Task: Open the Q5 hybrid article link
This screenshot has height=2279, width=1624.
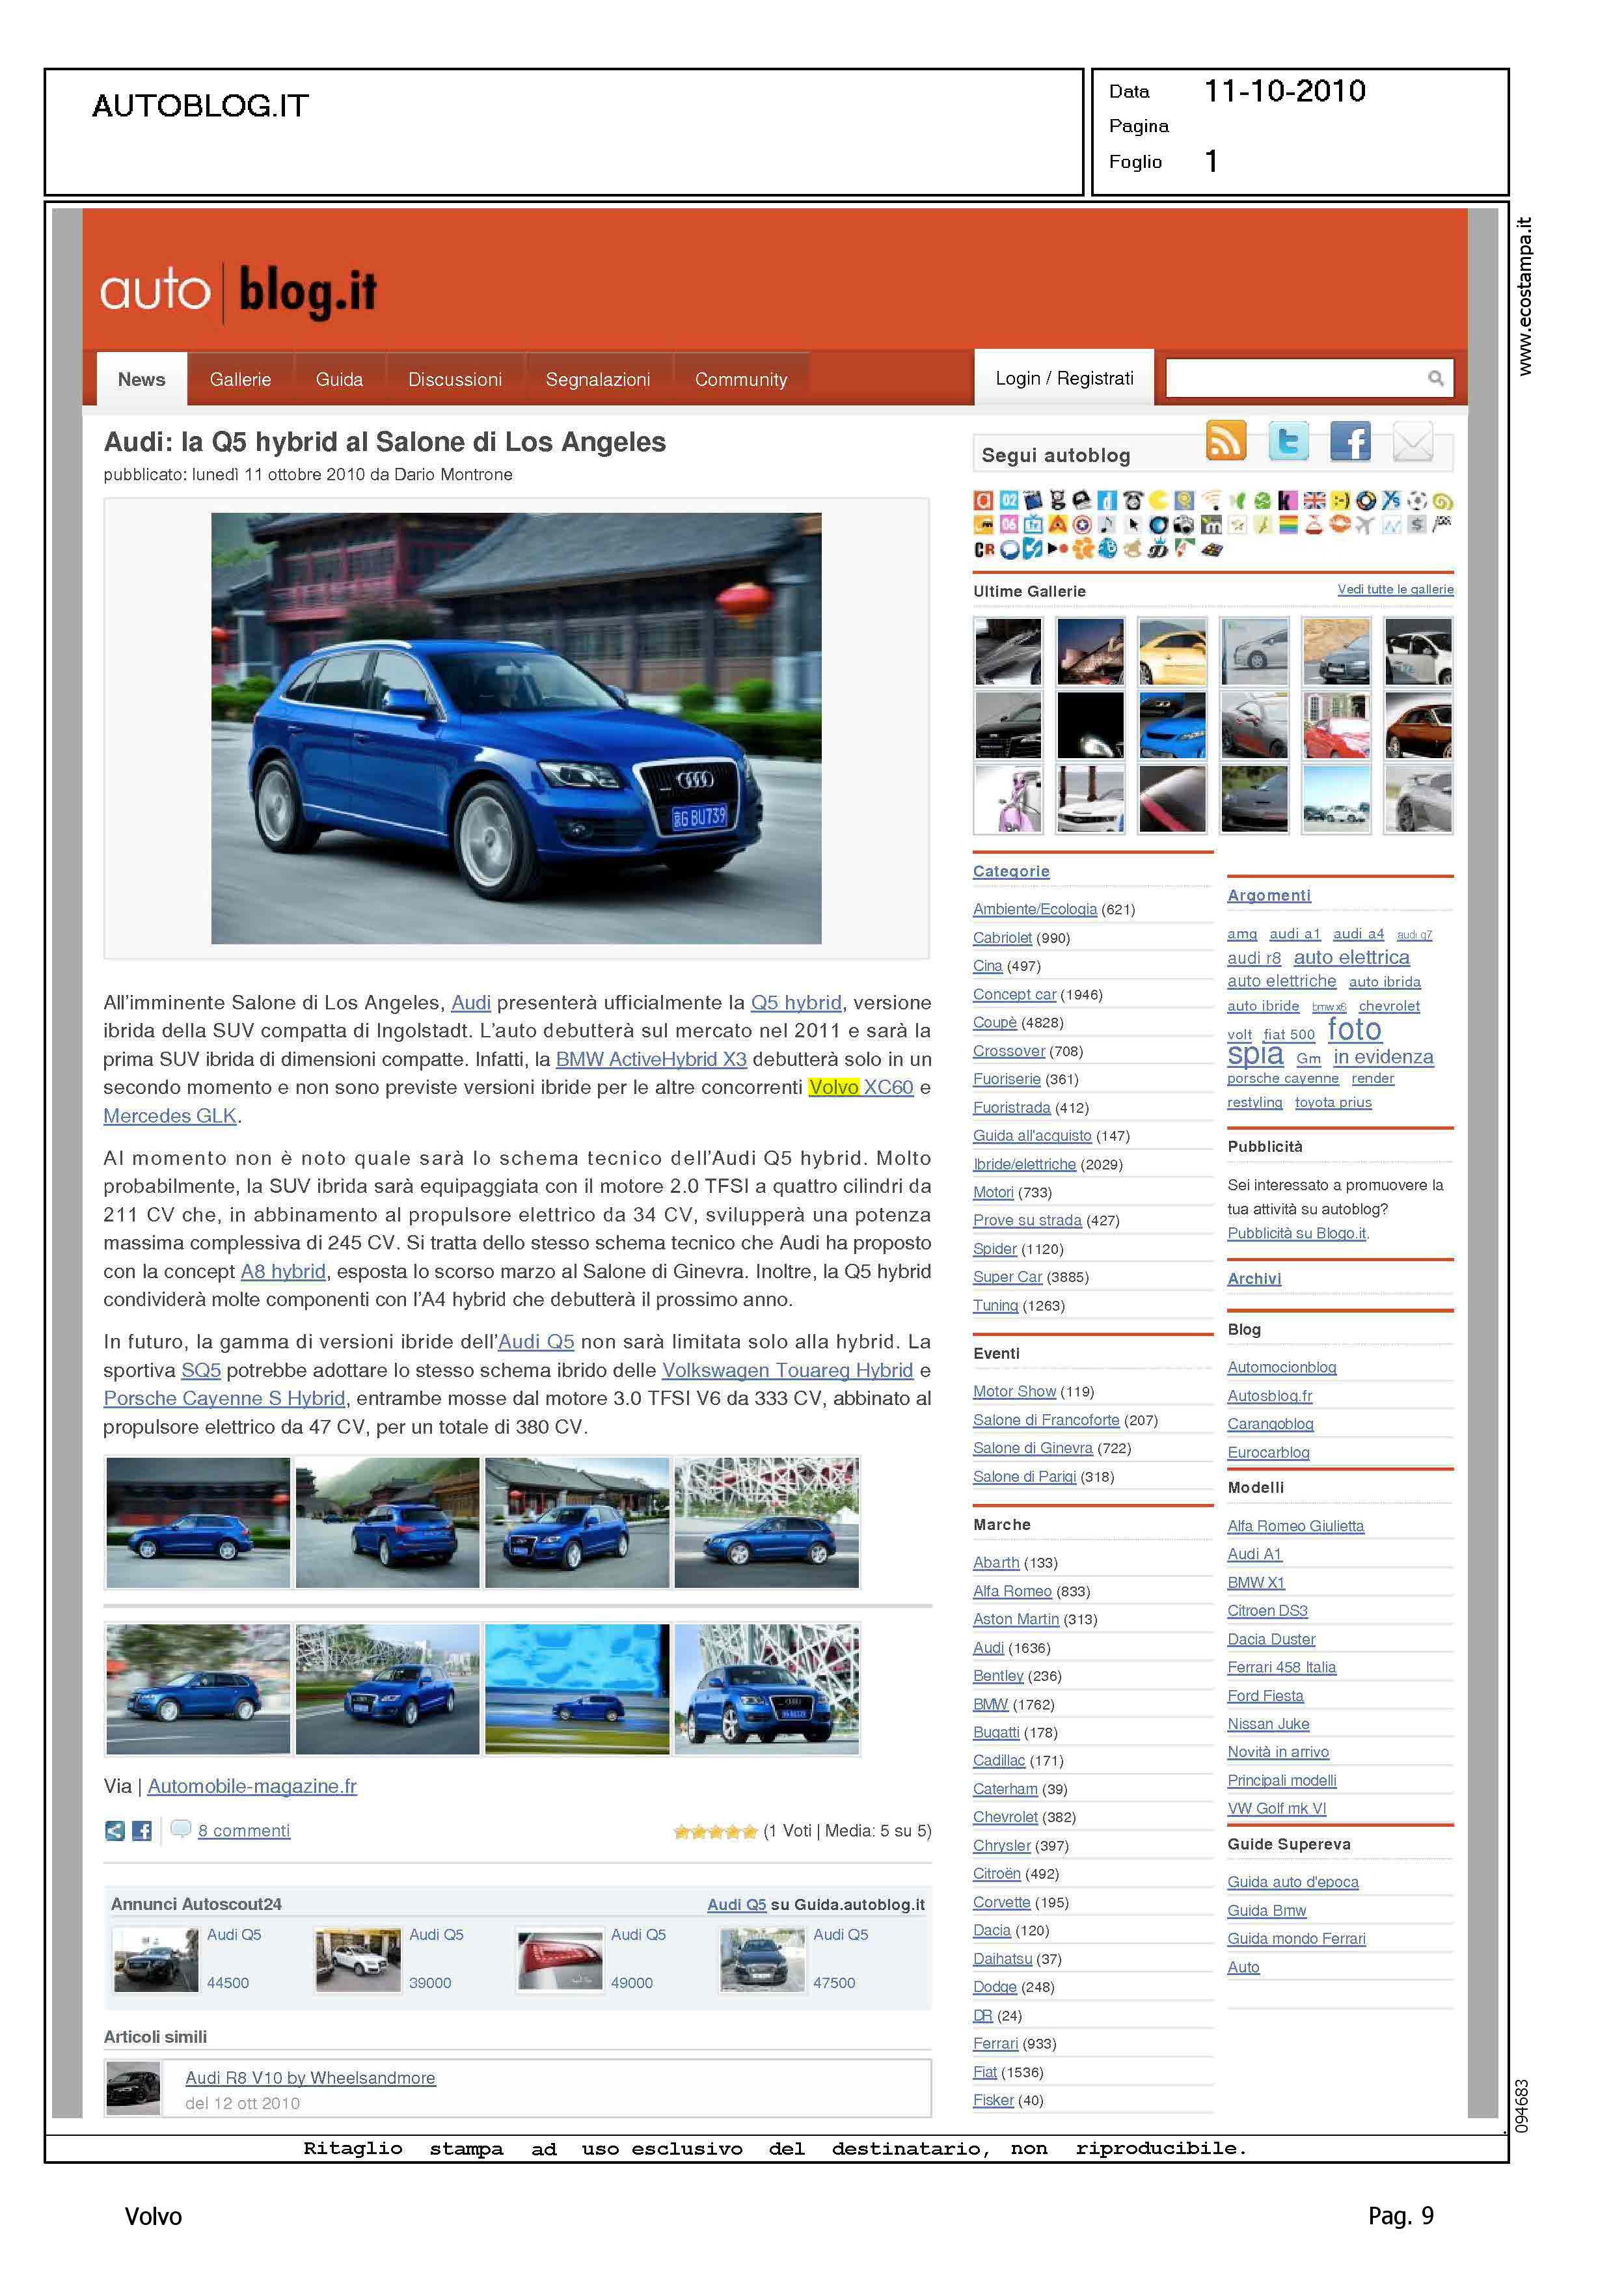Action: (795, 1002)
